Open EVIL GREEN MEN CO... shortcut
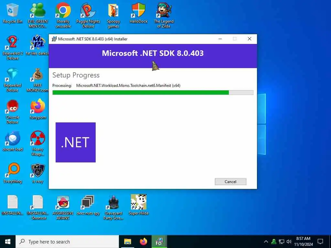331x248 pixels. pos(37,15)
